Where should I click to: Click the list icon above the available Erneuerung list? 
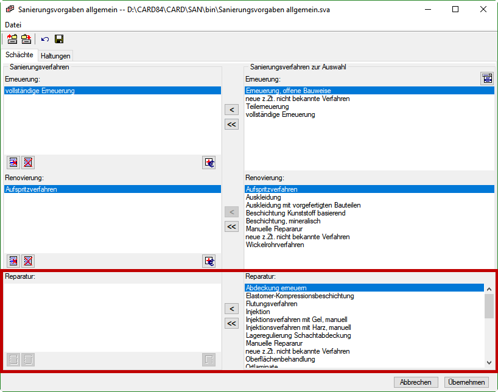click(487, 79)
